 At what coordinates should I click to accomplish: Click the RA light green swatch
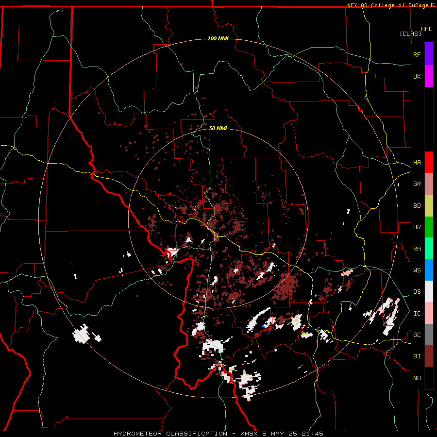point(429,249)
